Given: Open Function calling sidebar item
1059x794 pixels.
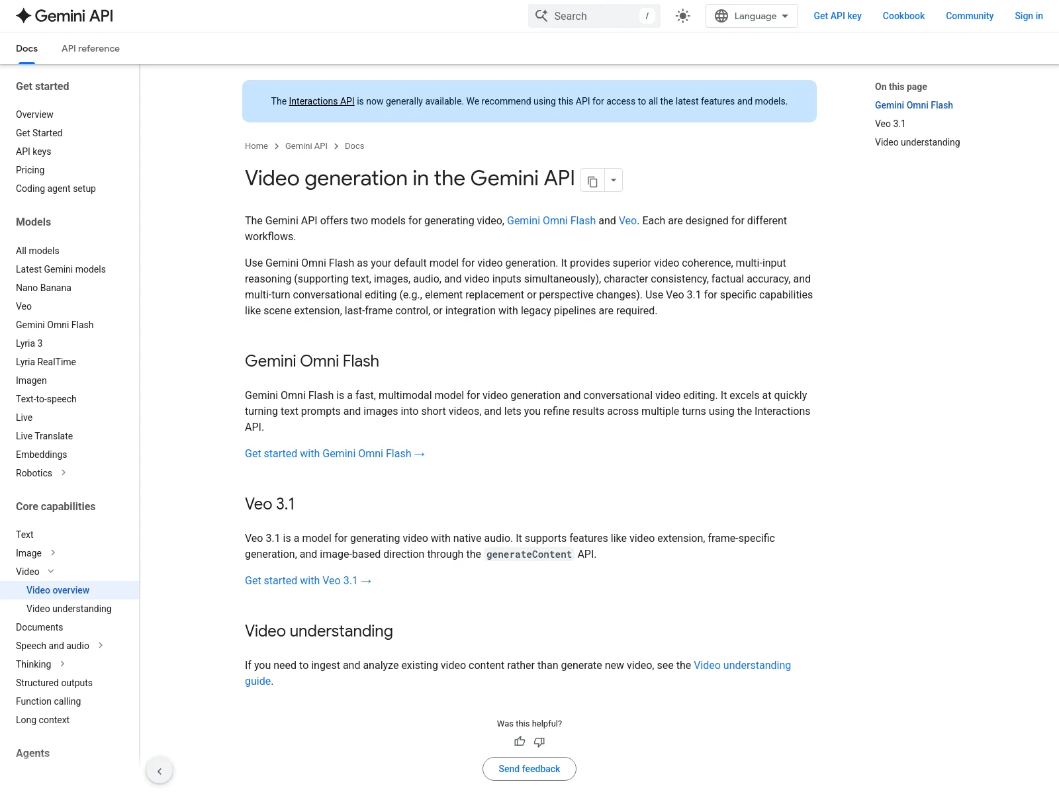Looking at the screenshot, I should pos(48,701).
